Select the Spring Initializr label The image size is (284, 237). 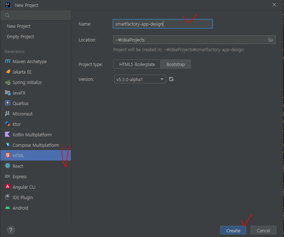click(27, 83)
